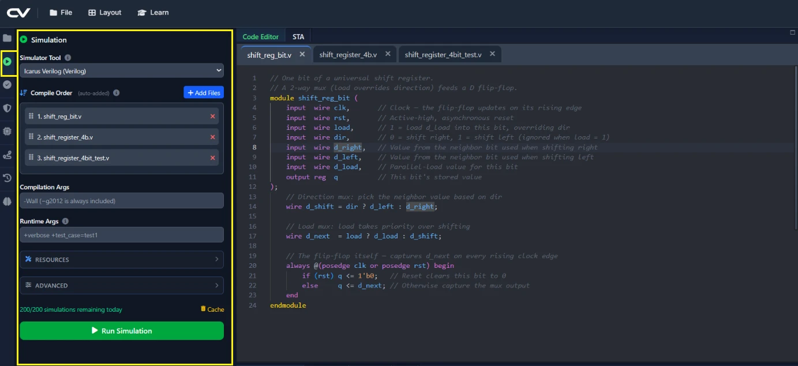Viewport: 798px width, 366px height.
Task: Click d_right in the d_shift assignment
Action: (420, 206)
